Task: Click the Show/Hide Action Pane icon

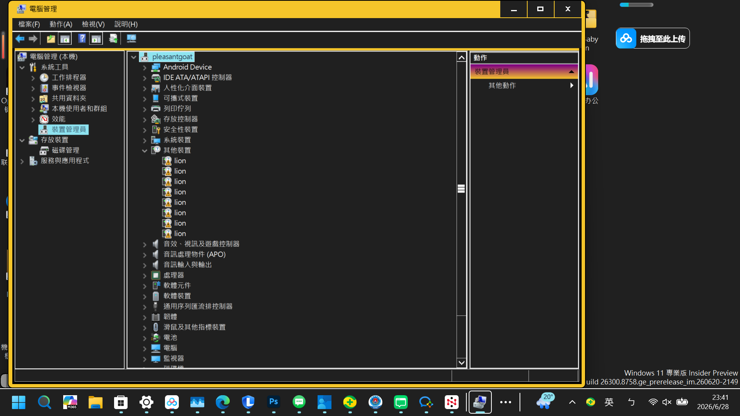Action: click(96, 39)
